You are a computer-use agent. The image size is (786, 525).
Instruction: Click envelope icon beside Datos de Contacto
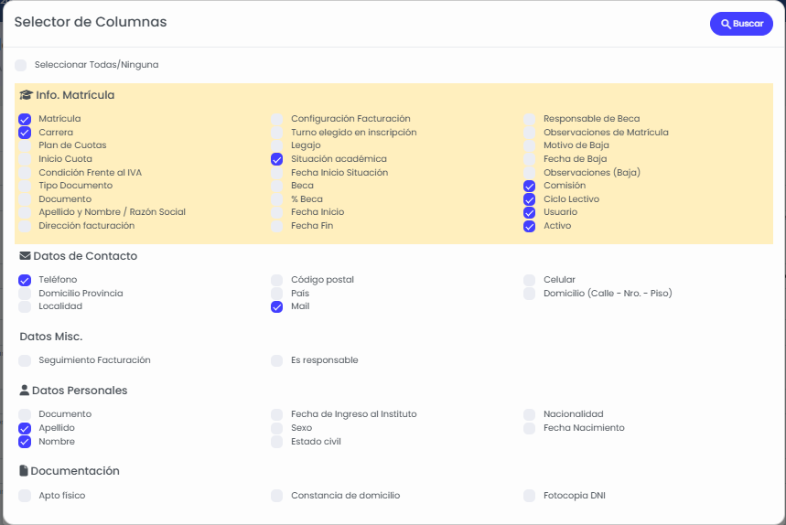[25, 256]
